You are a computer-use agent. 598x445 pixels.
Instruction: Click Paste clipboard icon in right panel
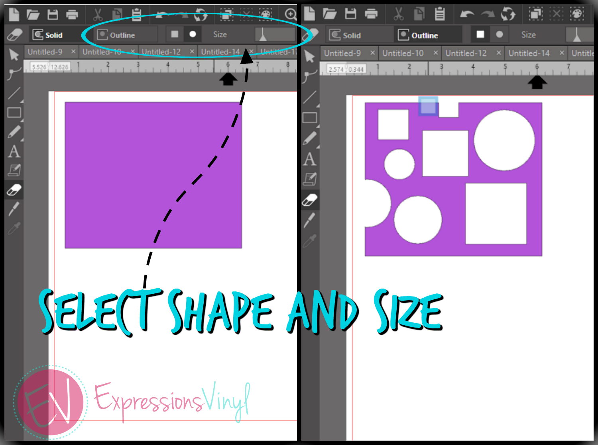click(x=440, y=14)
